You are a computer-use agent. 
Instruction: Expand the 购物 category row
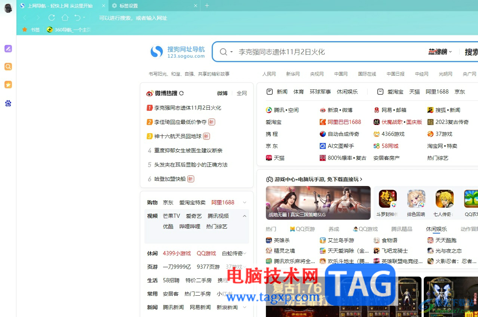(x=245, y=202)
